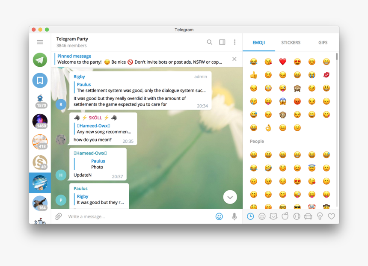Show travel car emoji category
This screenshot has width=368, height=266.
click(x=308, y=216)
